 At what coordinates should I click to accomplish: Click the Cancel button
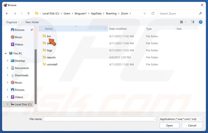point(192,125)
